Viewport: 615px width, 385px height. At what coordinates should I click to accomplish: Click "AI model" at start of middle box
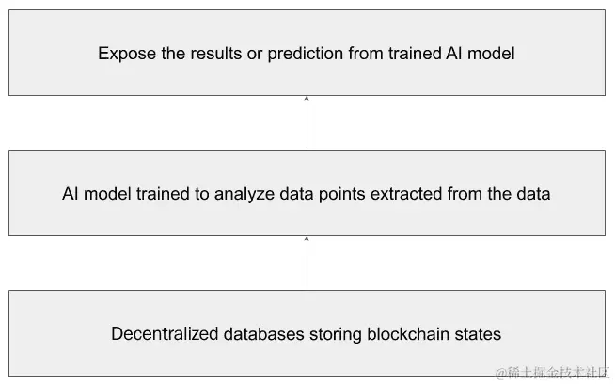(x=97, y=194)
